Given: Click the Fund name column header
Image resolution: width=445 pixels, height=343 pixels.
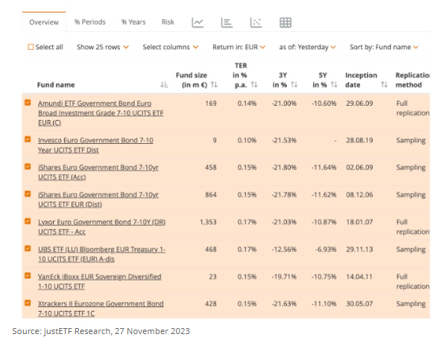Looking at the screenshot, I should pyautogui.click(x=56, y=85).
